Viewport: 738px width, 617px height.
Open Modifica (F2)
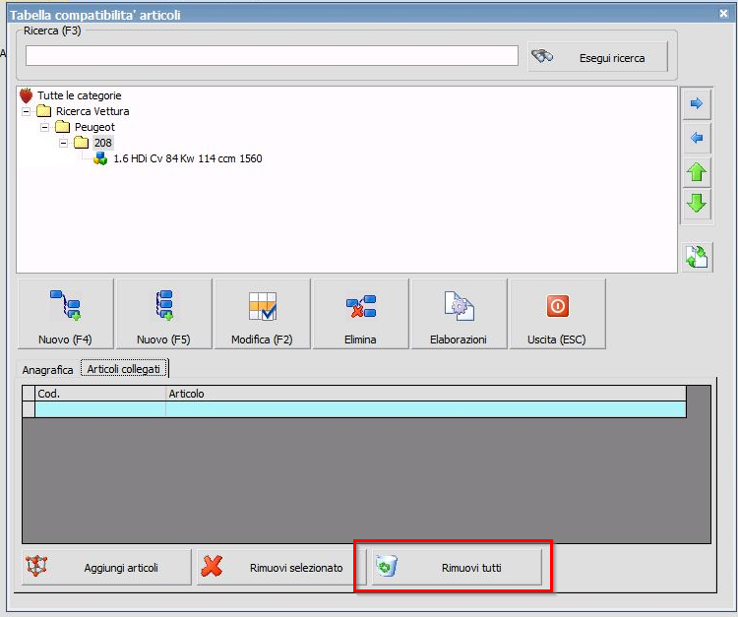[262, 314]
